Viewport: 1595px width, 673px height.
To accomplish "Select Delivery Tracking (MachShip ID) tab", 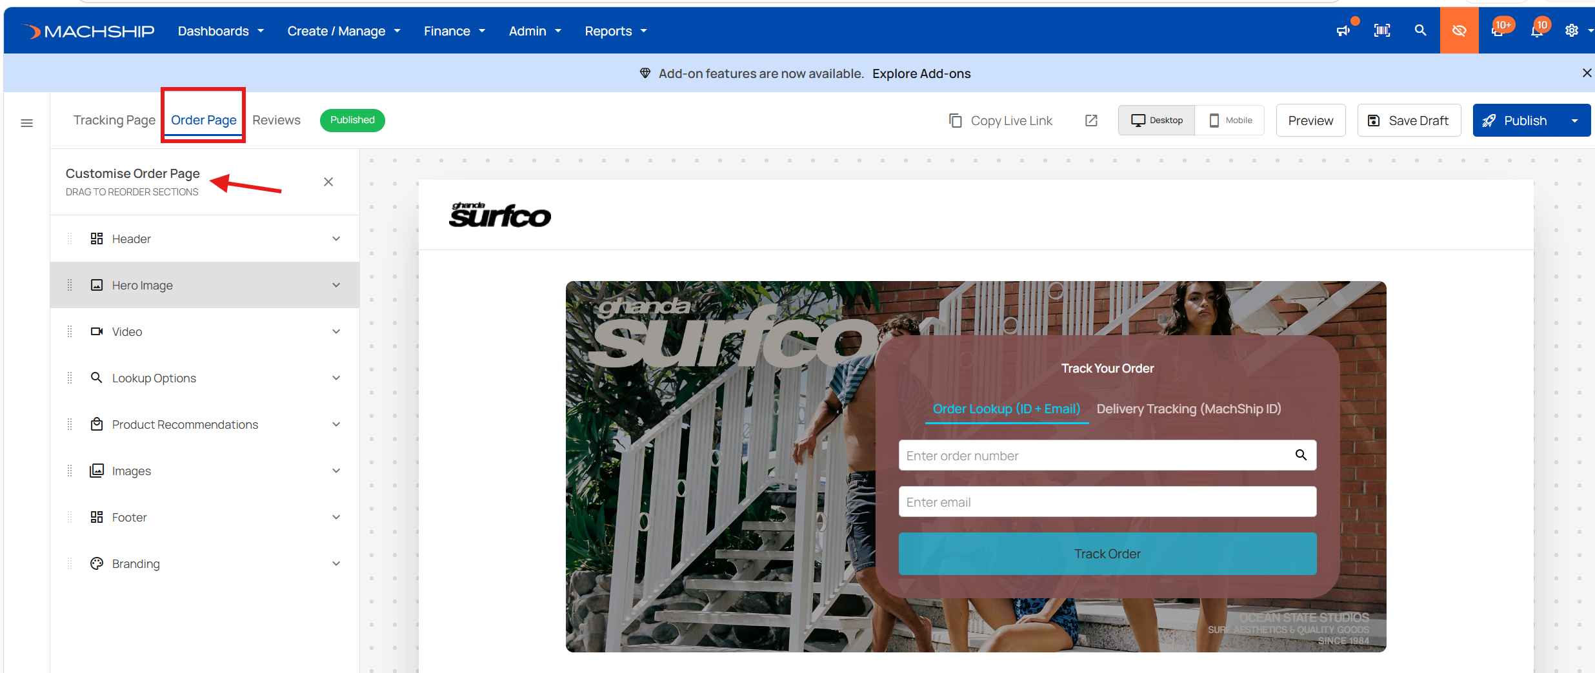I will coord(1189,409).
